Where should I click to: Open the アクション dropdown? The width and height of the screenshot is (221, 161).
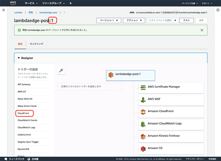pyautogui.click(x=134, y=20)
